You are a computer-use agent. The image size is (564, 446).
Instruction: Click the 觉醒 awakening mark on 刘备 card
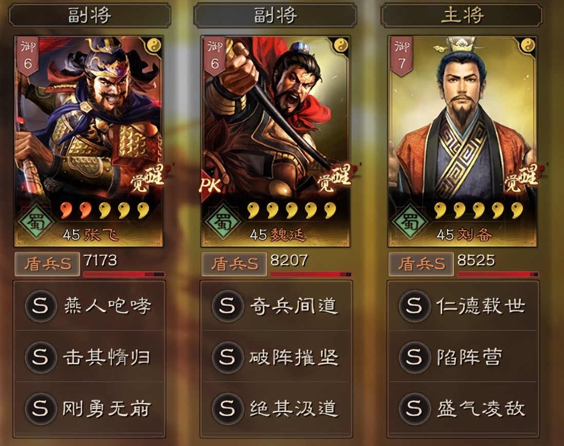point(520,179)
